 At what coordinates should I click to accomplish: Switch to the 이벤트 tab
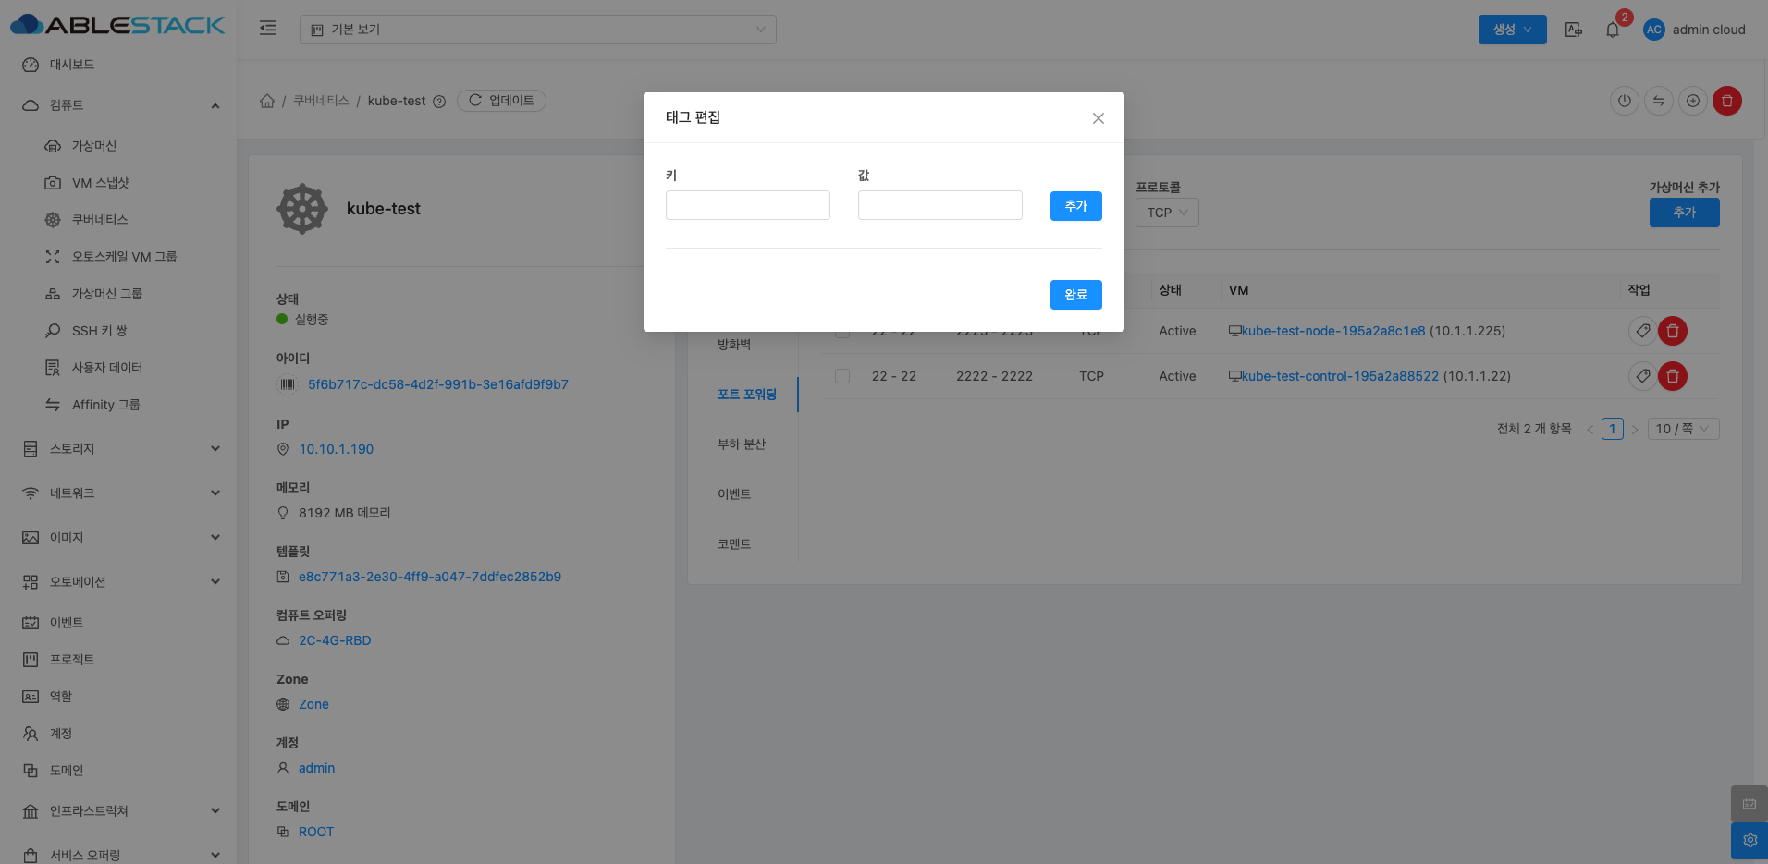tap(734, 494)
